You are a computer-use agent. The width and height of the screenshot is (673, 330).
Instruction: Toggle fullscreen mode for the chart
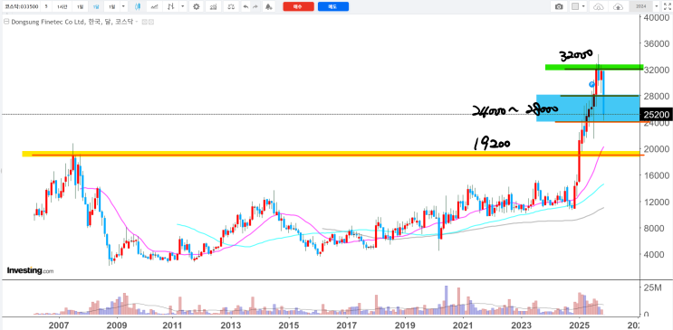[x=667, y=7]
